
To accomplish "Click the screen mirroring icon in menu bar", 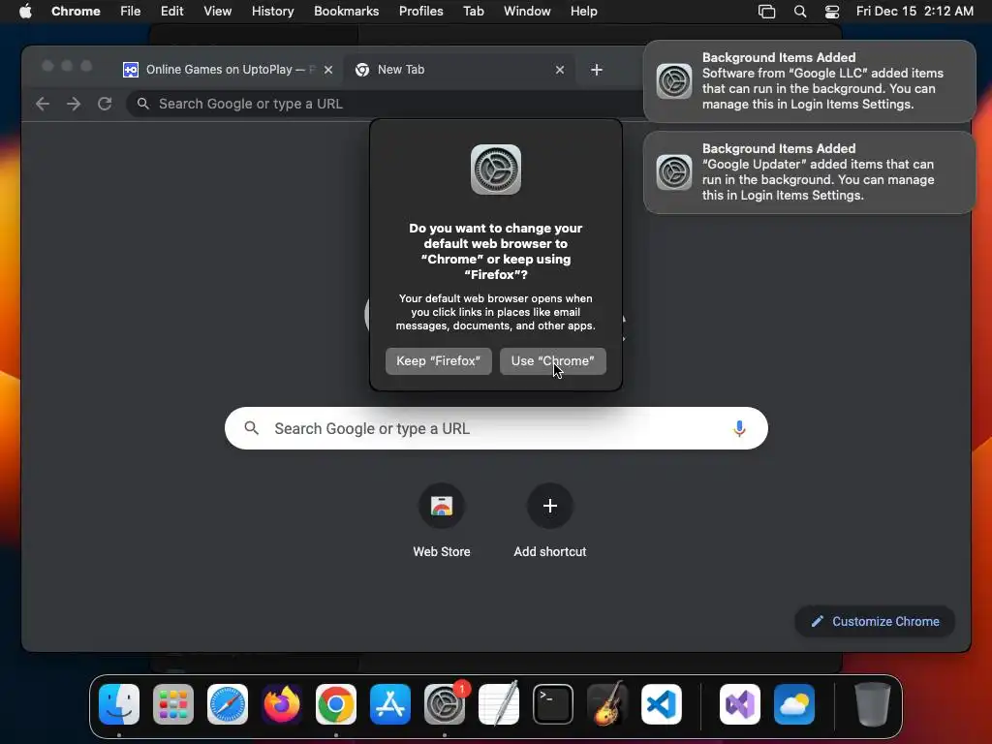I will pyautogui.click(x=766, y=12).
